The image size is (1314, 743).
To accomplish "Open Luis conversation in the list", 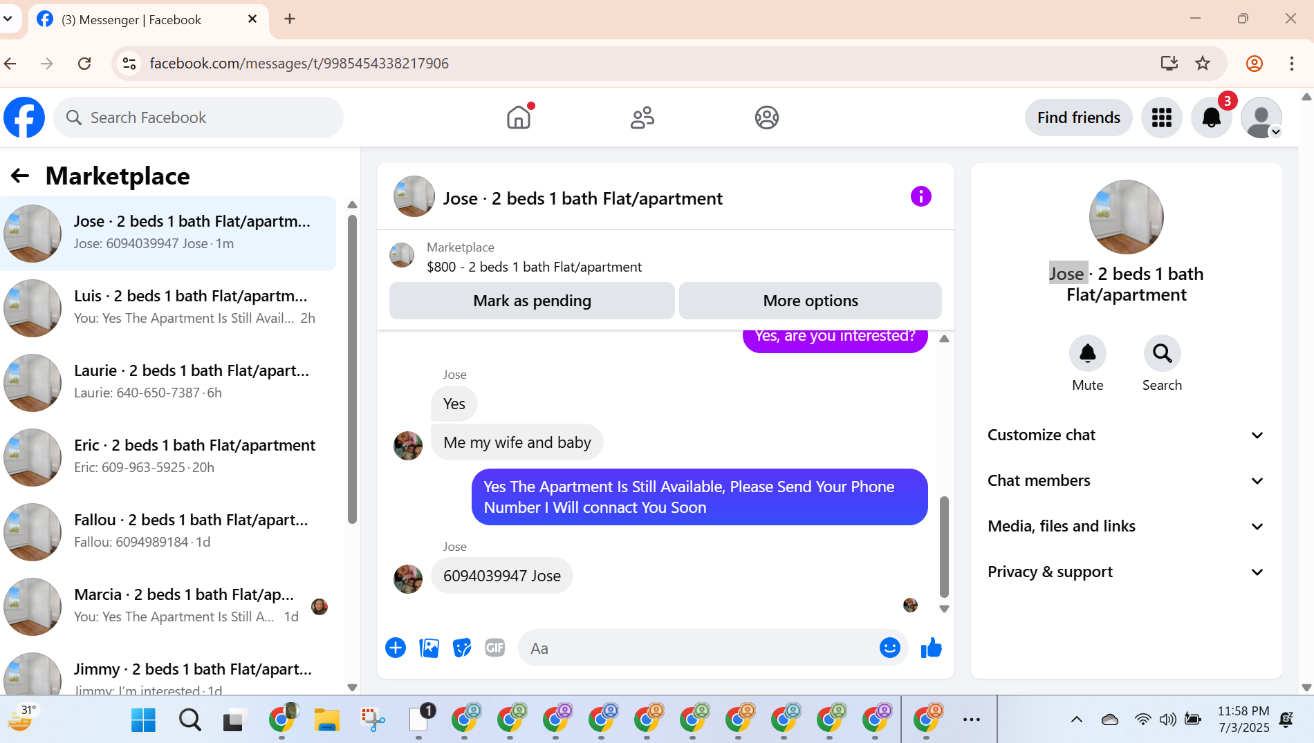I will click(x=168, y=308).
